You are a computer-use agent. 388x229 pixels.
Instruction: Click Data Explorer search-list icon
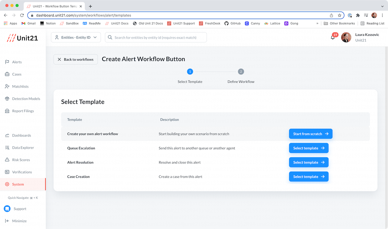tap(7, 148)
